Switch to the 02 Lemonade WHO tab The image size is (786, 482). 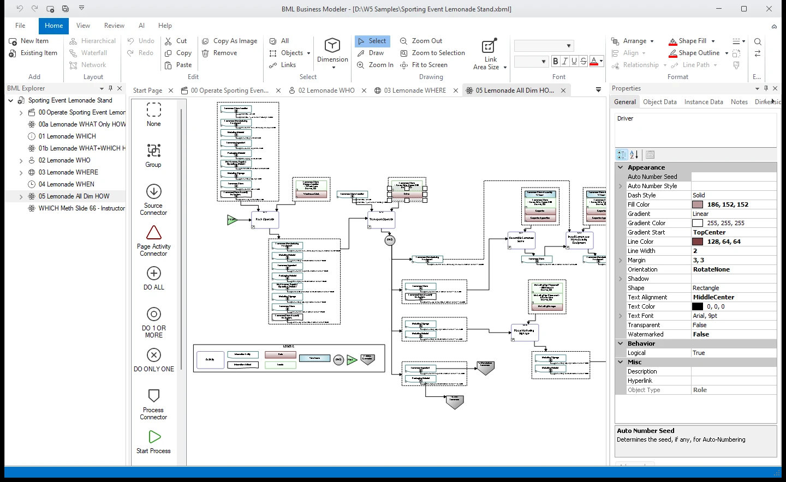point(326,91)
